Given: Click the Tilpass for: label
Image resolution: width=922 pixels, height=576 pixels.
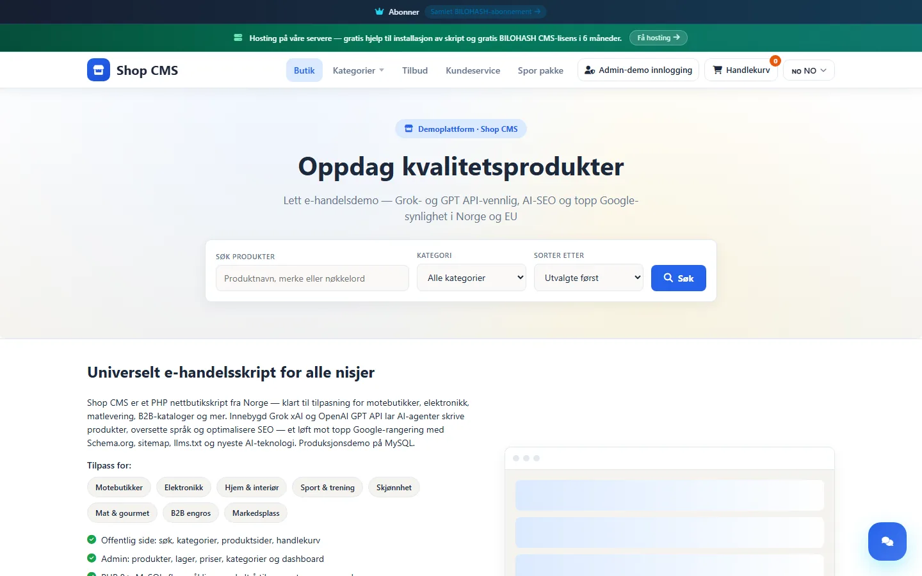Looking at the screenshot, I should tap(109, 465).
